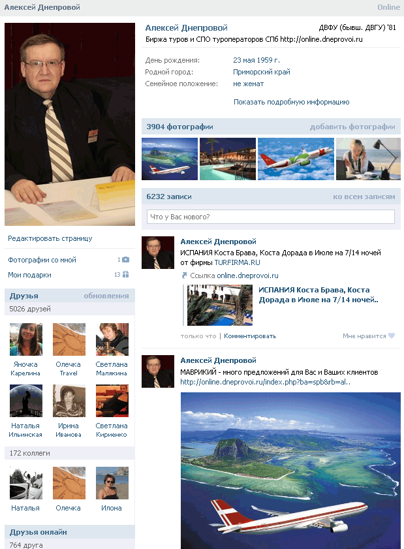Focus the Что у Вас нового? input

tap(271, 217)
